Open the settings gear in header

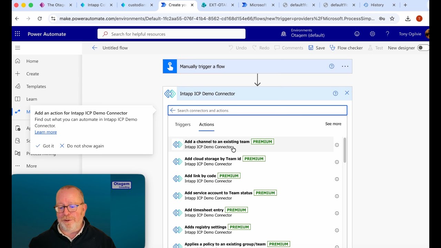click(372, 34)
